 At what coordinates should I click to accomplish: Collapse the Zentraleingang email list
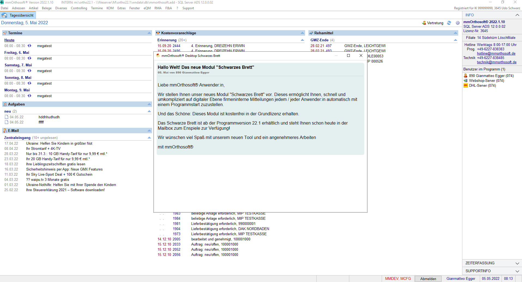click(x=149, y=138)
